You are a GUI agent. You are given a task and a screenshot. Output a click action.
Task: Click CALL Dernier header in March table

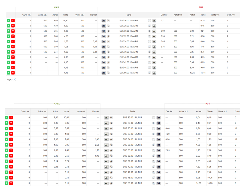(93, 15)
